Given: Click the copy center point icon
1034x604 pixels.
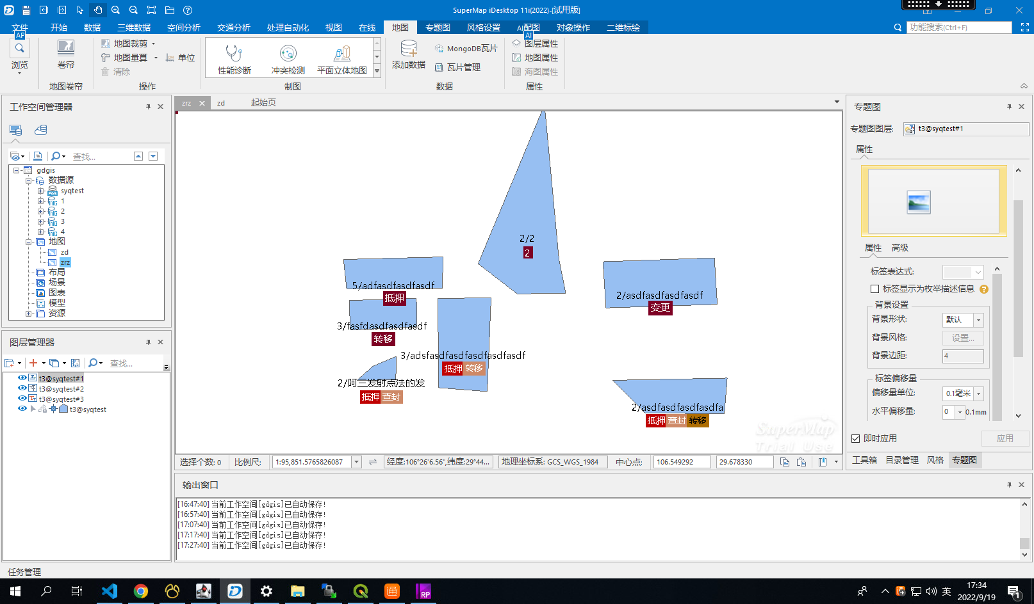Looking at the screenshot, I should [785, 462].
